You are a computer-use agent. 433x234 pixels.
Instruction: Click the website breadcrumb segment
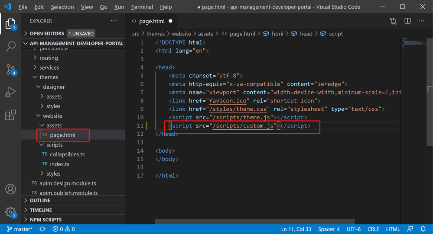[x=181, y=34]
